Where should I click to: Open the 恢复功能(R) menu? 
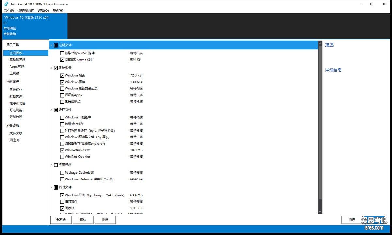(26, 10)
